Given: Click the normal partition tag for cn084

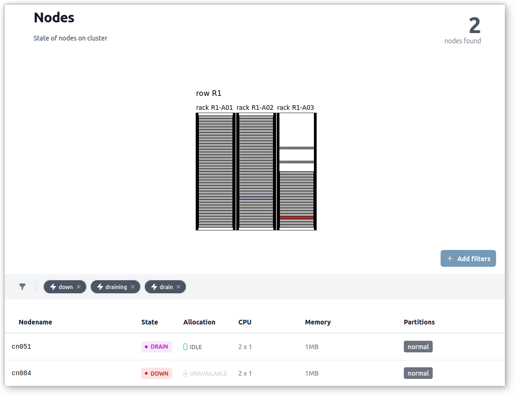Looking at the screenshot, I should [x=418, y=373].
